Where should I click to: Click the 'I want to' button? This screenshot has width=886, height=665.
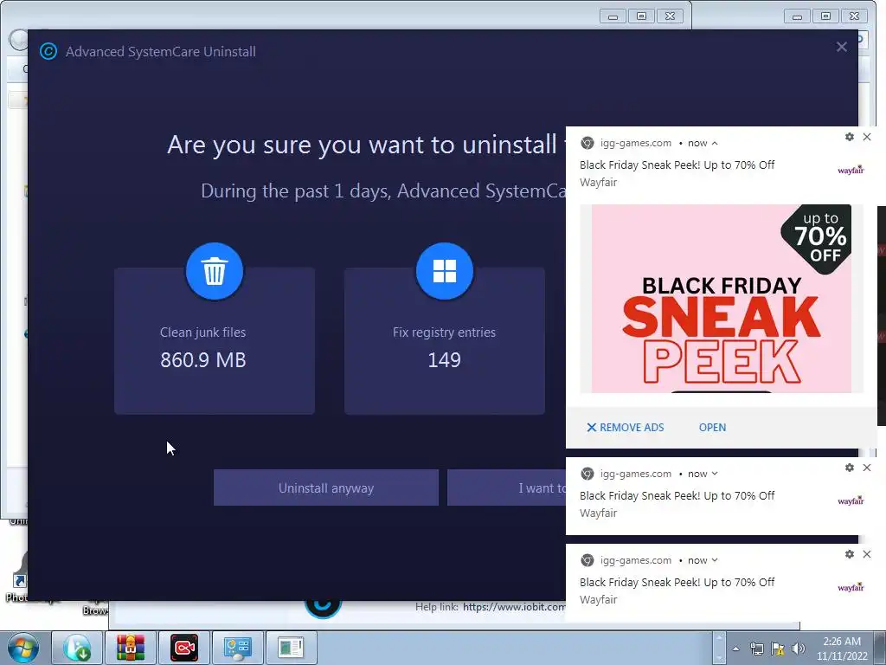coord(506,487)
